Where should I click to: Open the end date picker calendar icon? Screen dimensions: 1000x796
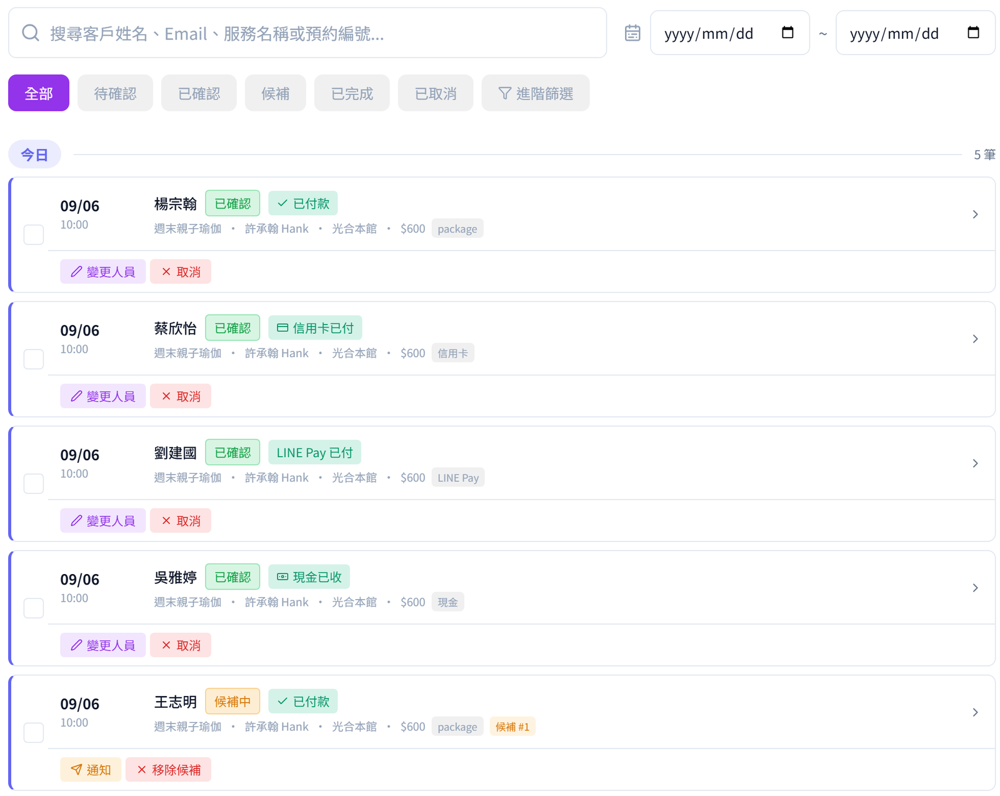[973, 33]
